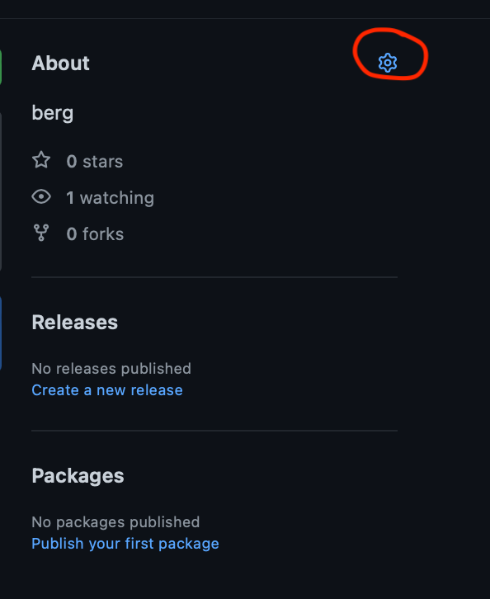Click the About heading text
Viewport: 490px width, 599px height.
coord(61,63)
